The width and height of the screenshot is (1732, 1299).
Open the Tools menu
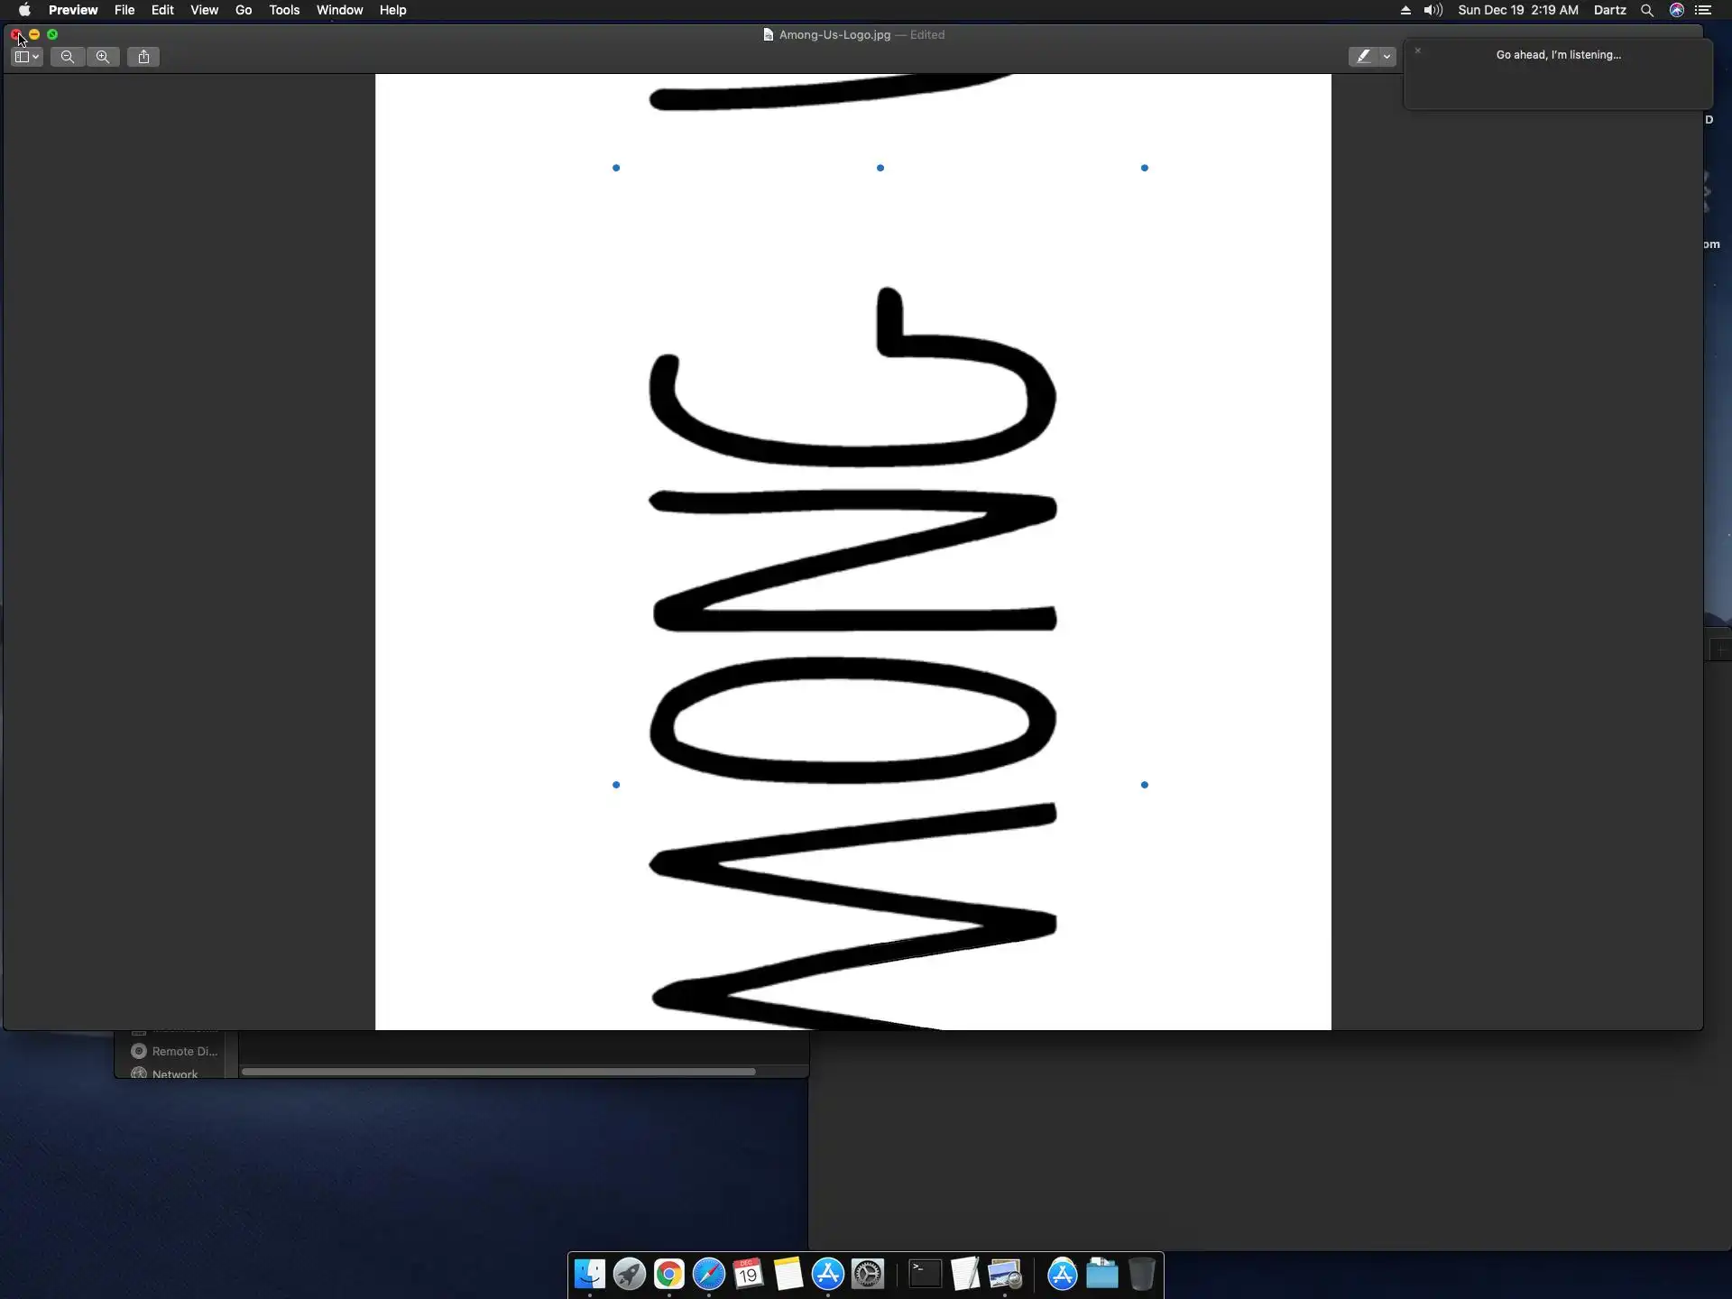(283, 10)
